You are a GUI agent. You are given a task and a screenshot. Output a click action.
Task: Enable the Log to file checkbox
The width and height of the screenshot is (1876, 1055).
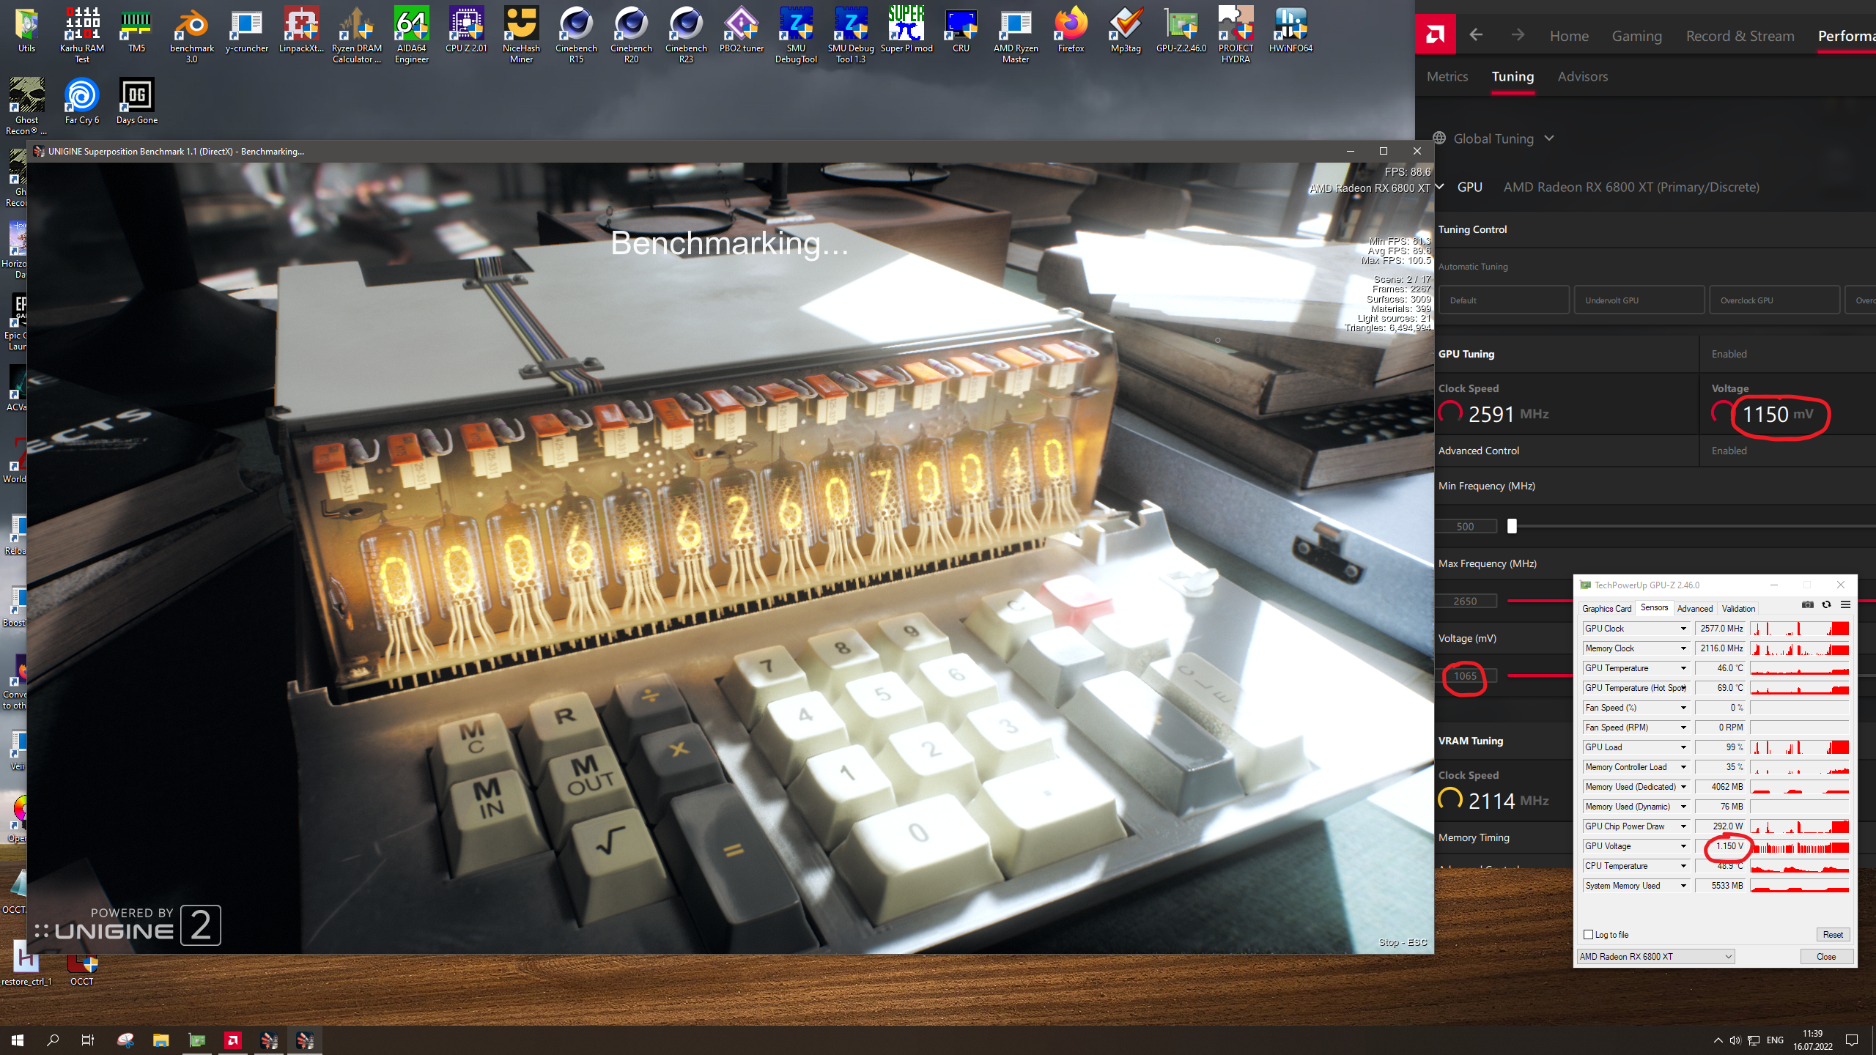1589,934
